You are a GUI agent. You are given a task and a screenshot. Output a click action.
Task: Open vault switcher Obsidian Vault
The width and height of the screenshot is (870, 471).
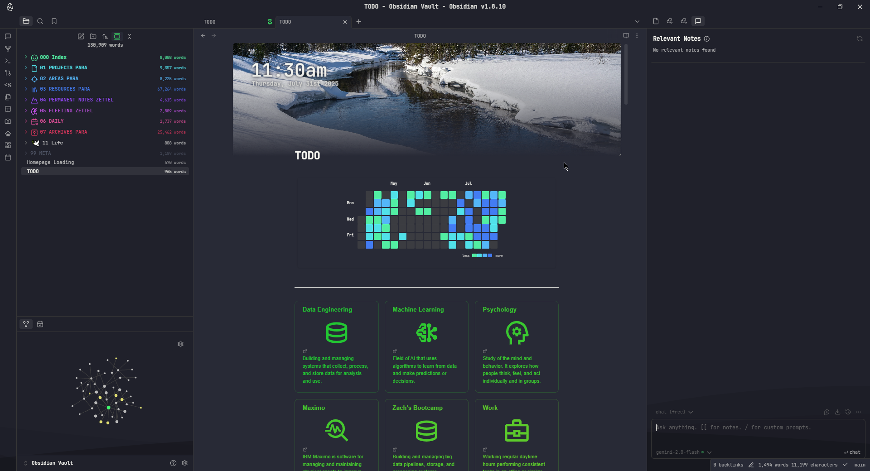coord(48,463)
